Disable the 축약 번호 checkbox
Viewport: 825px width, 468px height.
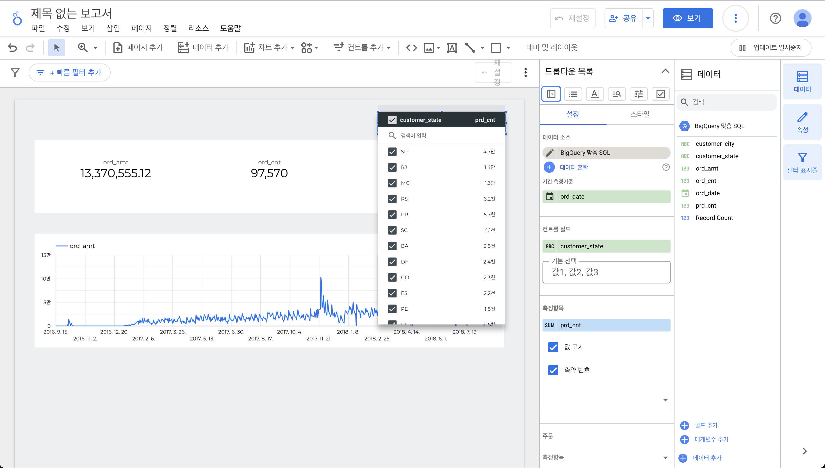click(x=553, y=370)
